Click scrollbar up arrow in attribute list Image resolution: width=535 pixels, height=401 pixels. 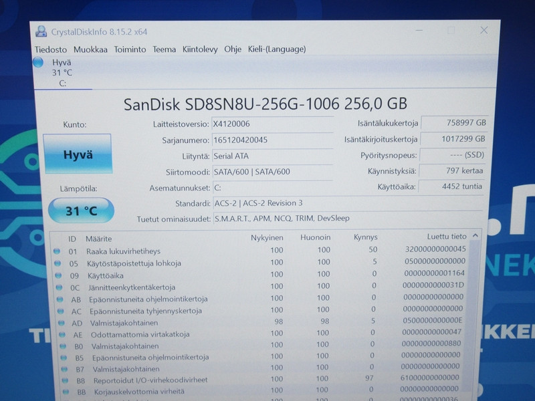click(x=475, y=236)
